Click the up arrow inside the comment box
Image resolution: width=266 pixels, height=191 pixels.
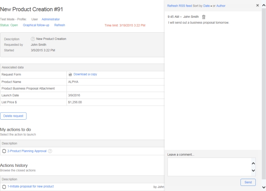coord(253,163)
